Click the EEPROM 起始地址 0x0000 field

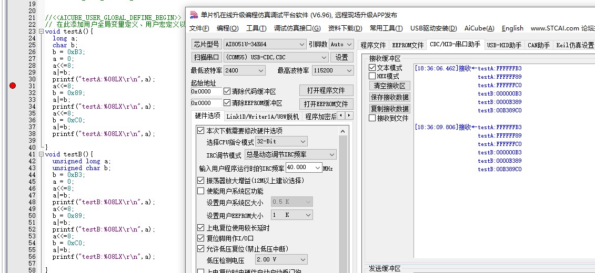point(206,103)
